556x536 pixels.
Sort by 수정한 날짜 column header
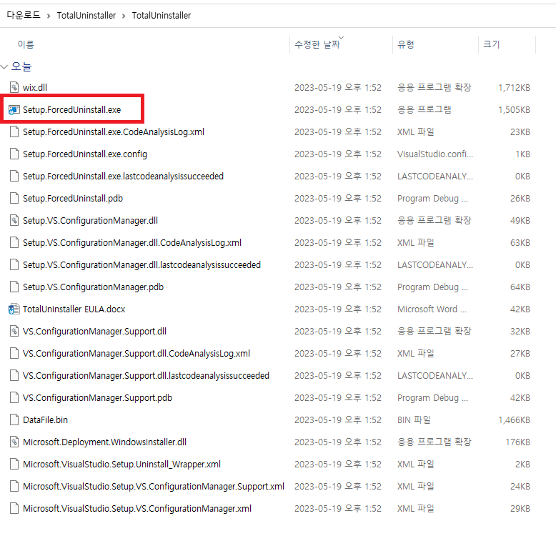pos(317,44)
